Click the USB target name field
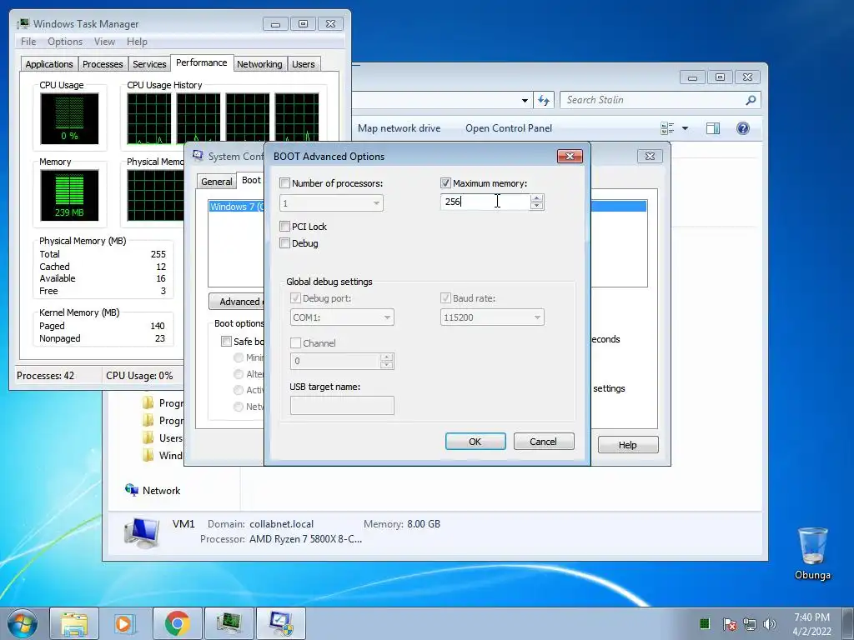 (342, 406)
